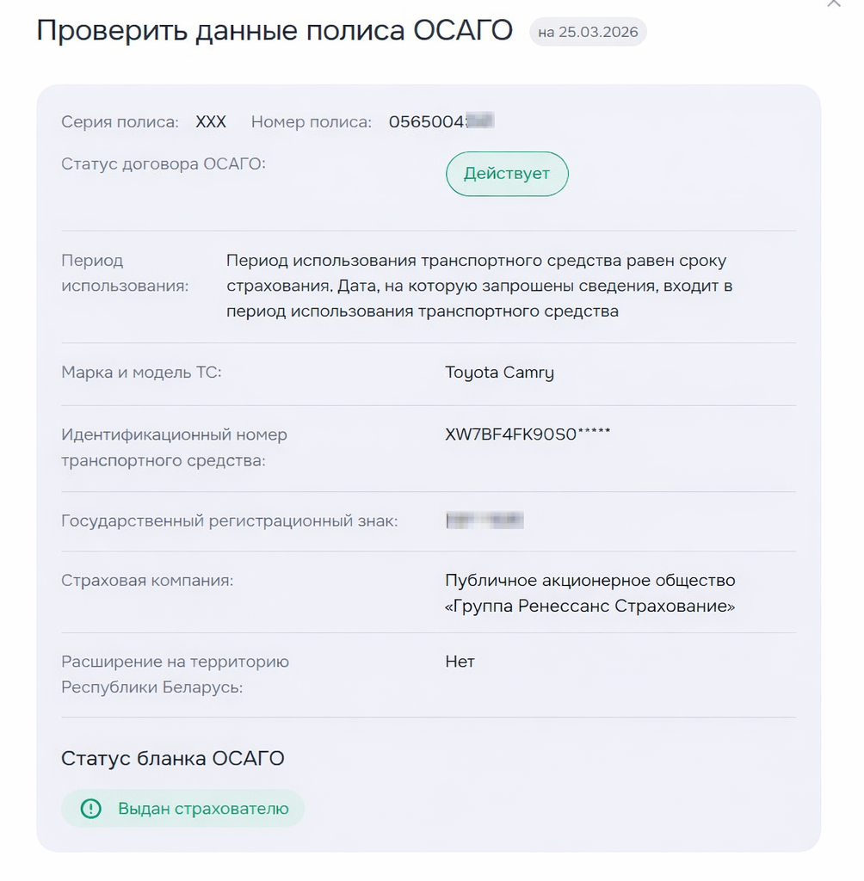Click the info icon in the blank status badge
864x881 pixels.
tap(89, 808)
